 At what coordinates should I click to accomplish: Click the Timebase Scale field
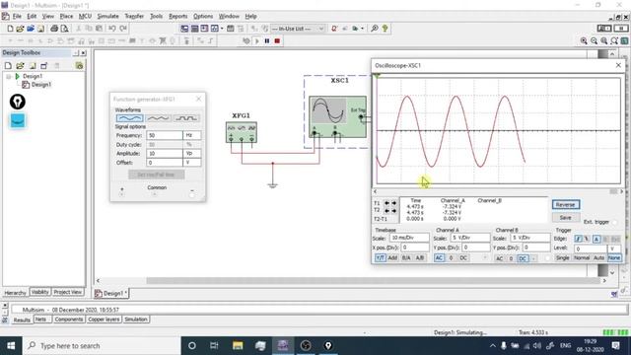click(409, 238)
